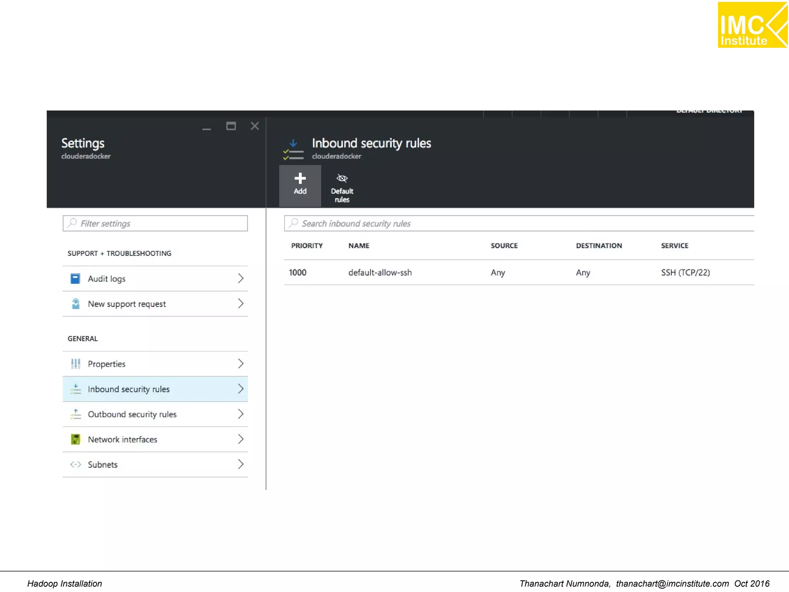Click the Any source cell
Screen dimensions: 789x592
pyautogui.click(x=497, y=272)
